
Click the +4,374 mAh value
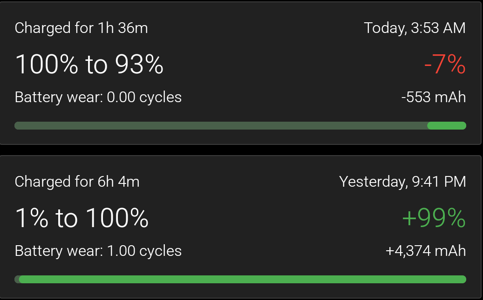[x=426, y=251]
